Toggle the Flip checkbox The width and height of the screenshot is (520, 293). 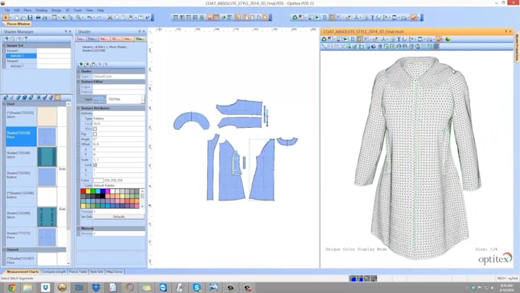coord(95,134)
